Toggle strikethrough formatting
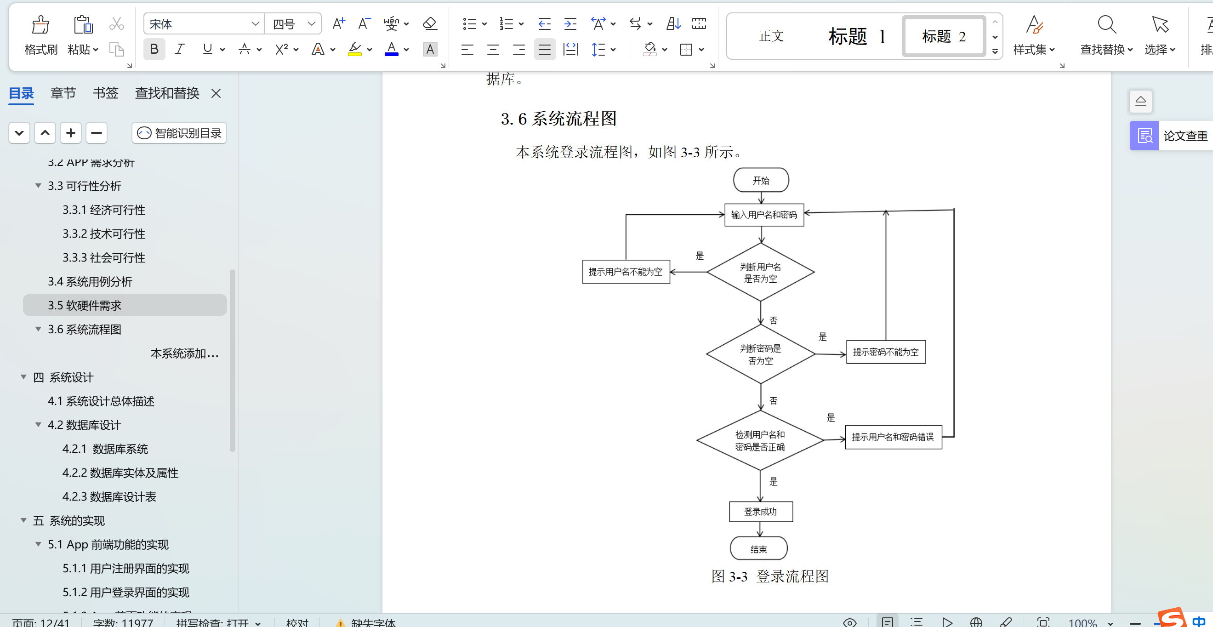This screenshot has width=1213, height=627. [x=244, y=49]
